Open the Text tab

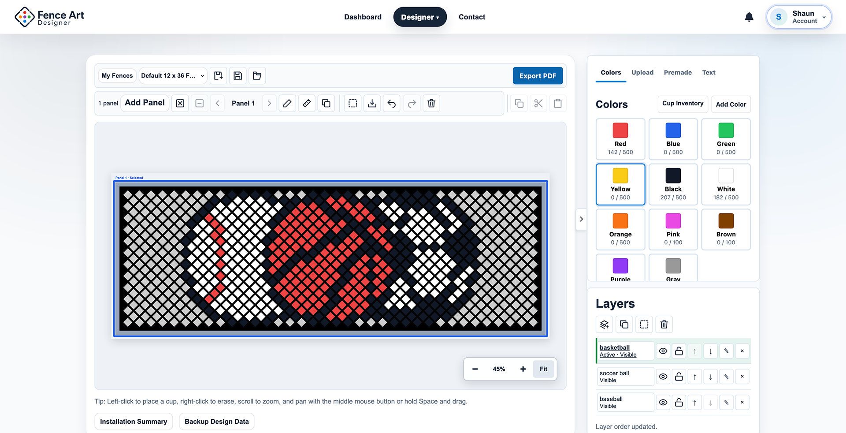click(x=709, y=72)
